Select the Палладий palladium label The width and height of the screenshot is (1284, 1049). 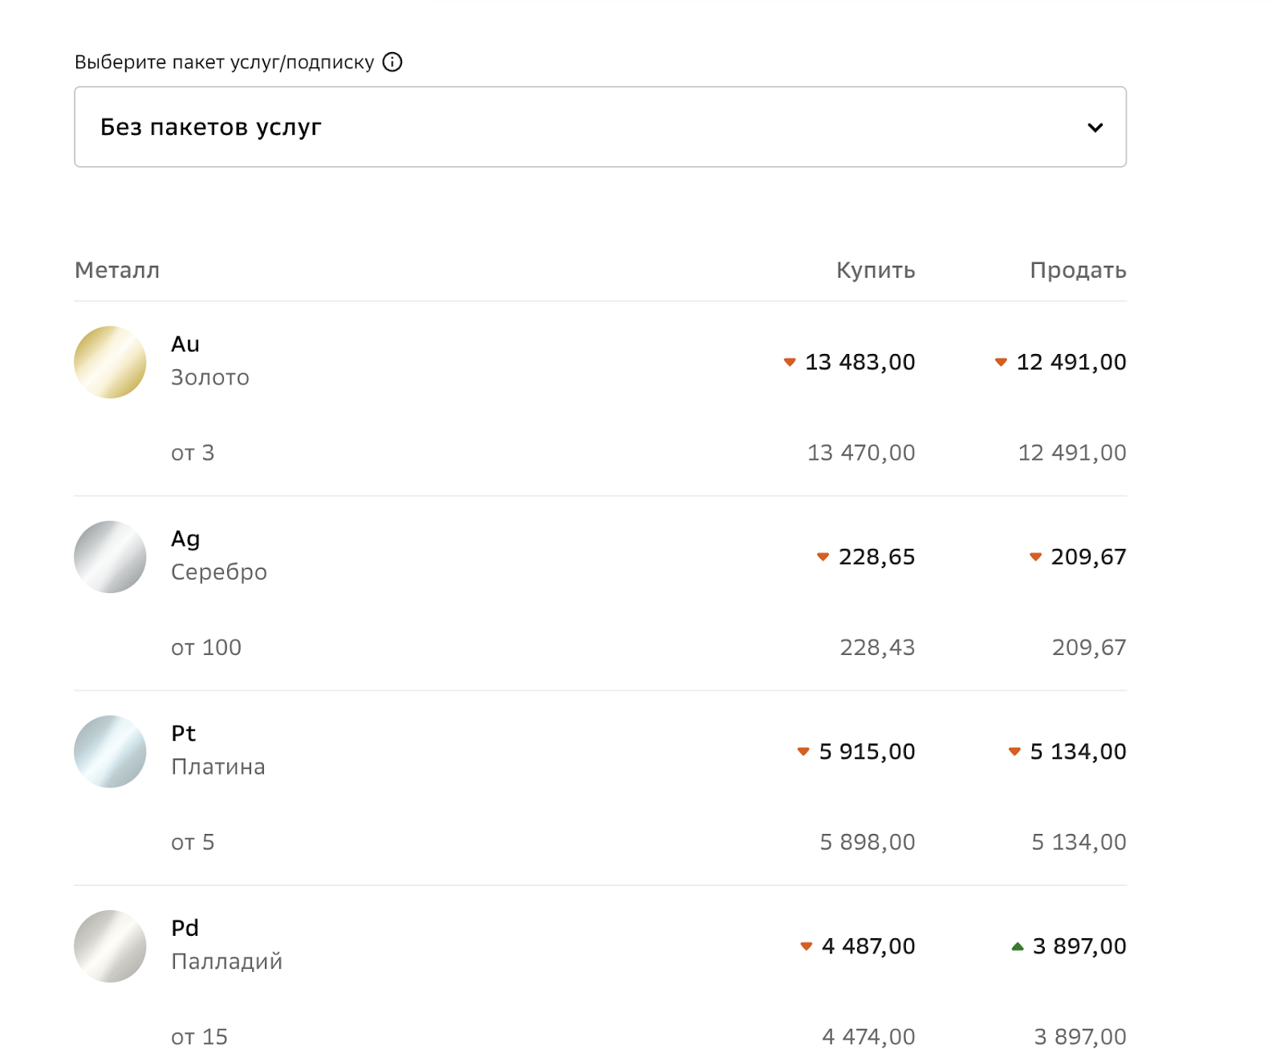227,962
